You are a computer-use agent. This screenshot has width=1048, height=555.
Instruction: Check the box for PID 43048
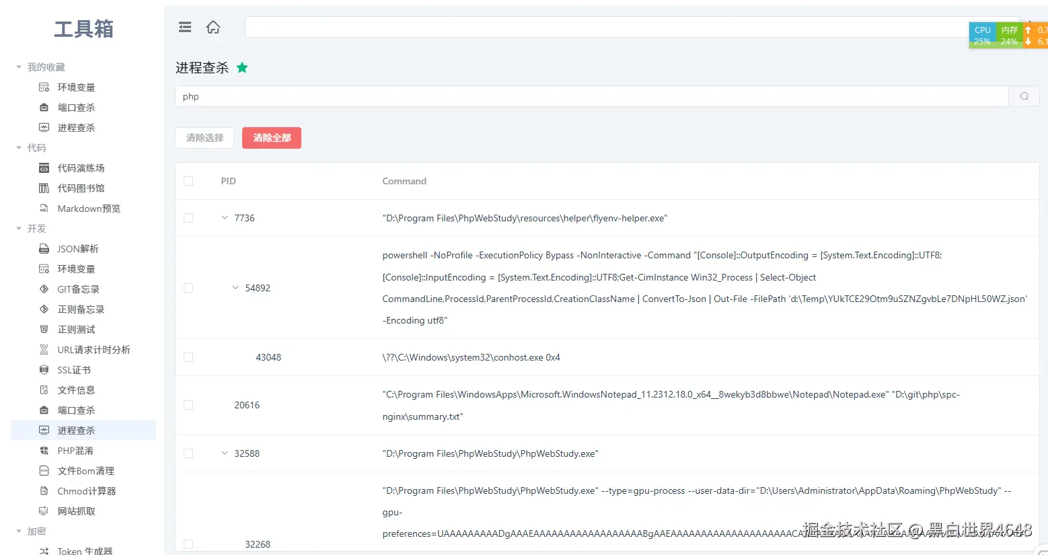point(188,357)
